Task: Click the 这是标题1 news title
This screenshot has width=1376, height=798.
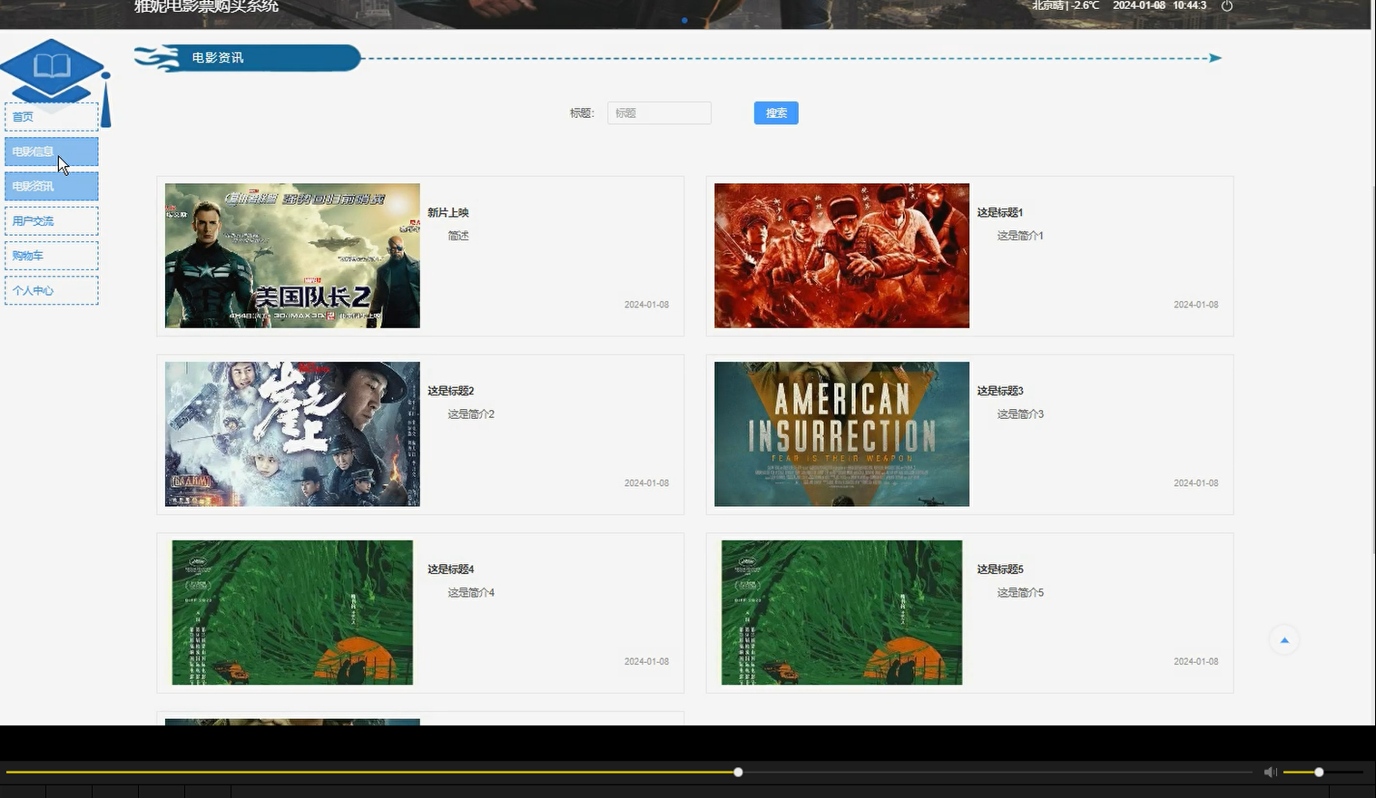Action: coord(1000,212)
